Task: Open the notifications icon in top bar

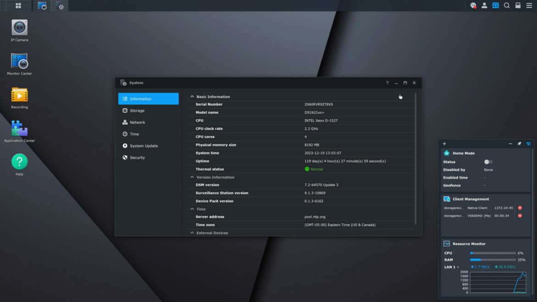Action: tap(473, 6)
